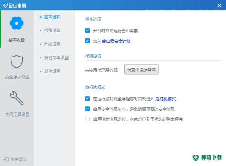The image size is (226, 166).
Task: Switch to 其他设置 submenu item
Action: pyautogui.click(x=52, y=71)
